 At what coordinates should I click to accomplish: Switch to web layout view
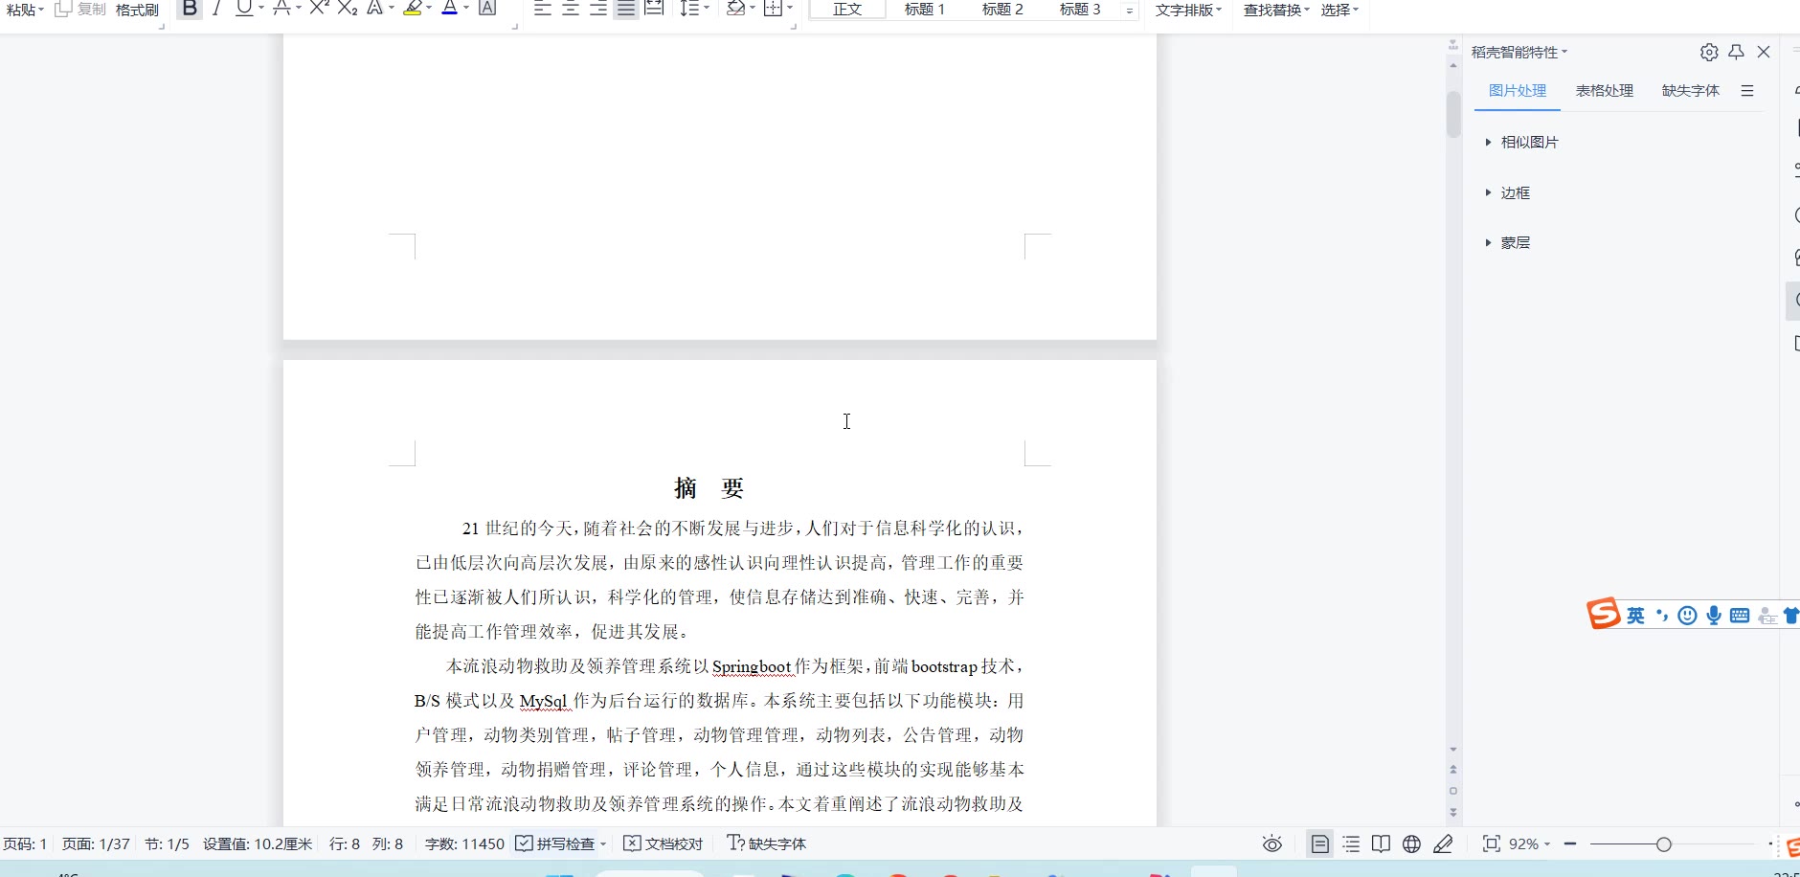pyautogui.click(x=1411, y=843)
